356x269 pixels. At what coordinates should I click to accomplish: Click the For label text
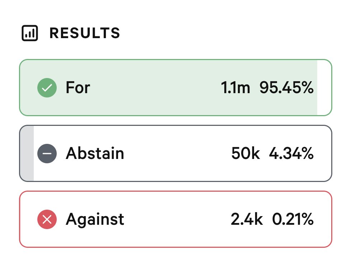tap(78, 87)
